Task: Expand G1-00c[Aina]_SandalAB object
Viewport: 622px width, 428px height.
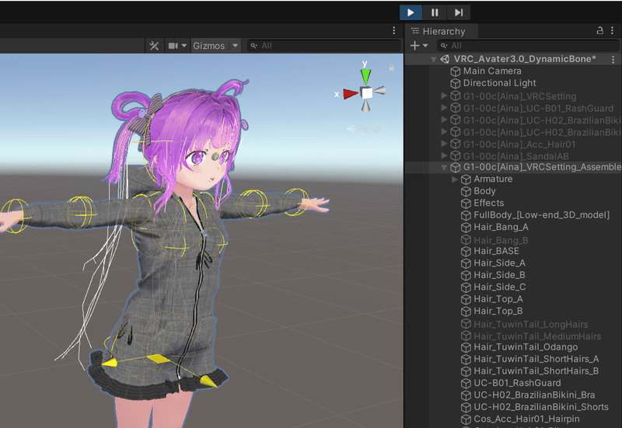Action: click(444, 155)
